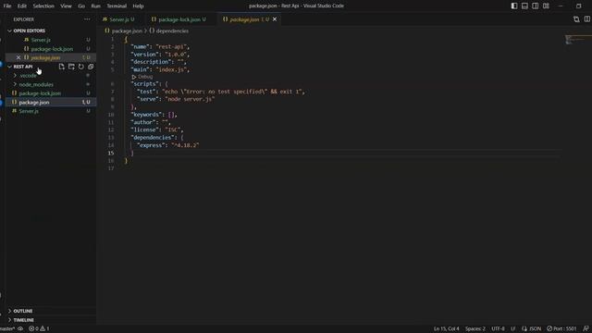Open the Customize Layout icon
592x333 pixels.
pyautogui.click(x=546, y=6)
